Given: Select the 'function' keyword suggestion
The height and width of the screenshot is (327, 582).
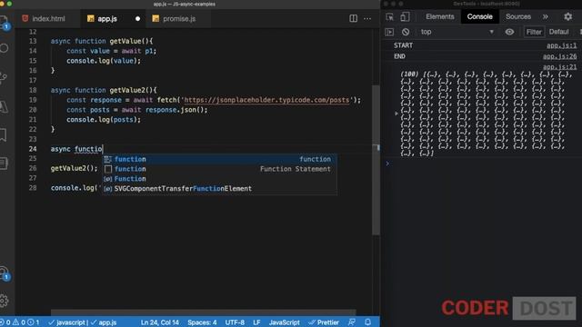Looking at the screenshot, I should 219,159.
